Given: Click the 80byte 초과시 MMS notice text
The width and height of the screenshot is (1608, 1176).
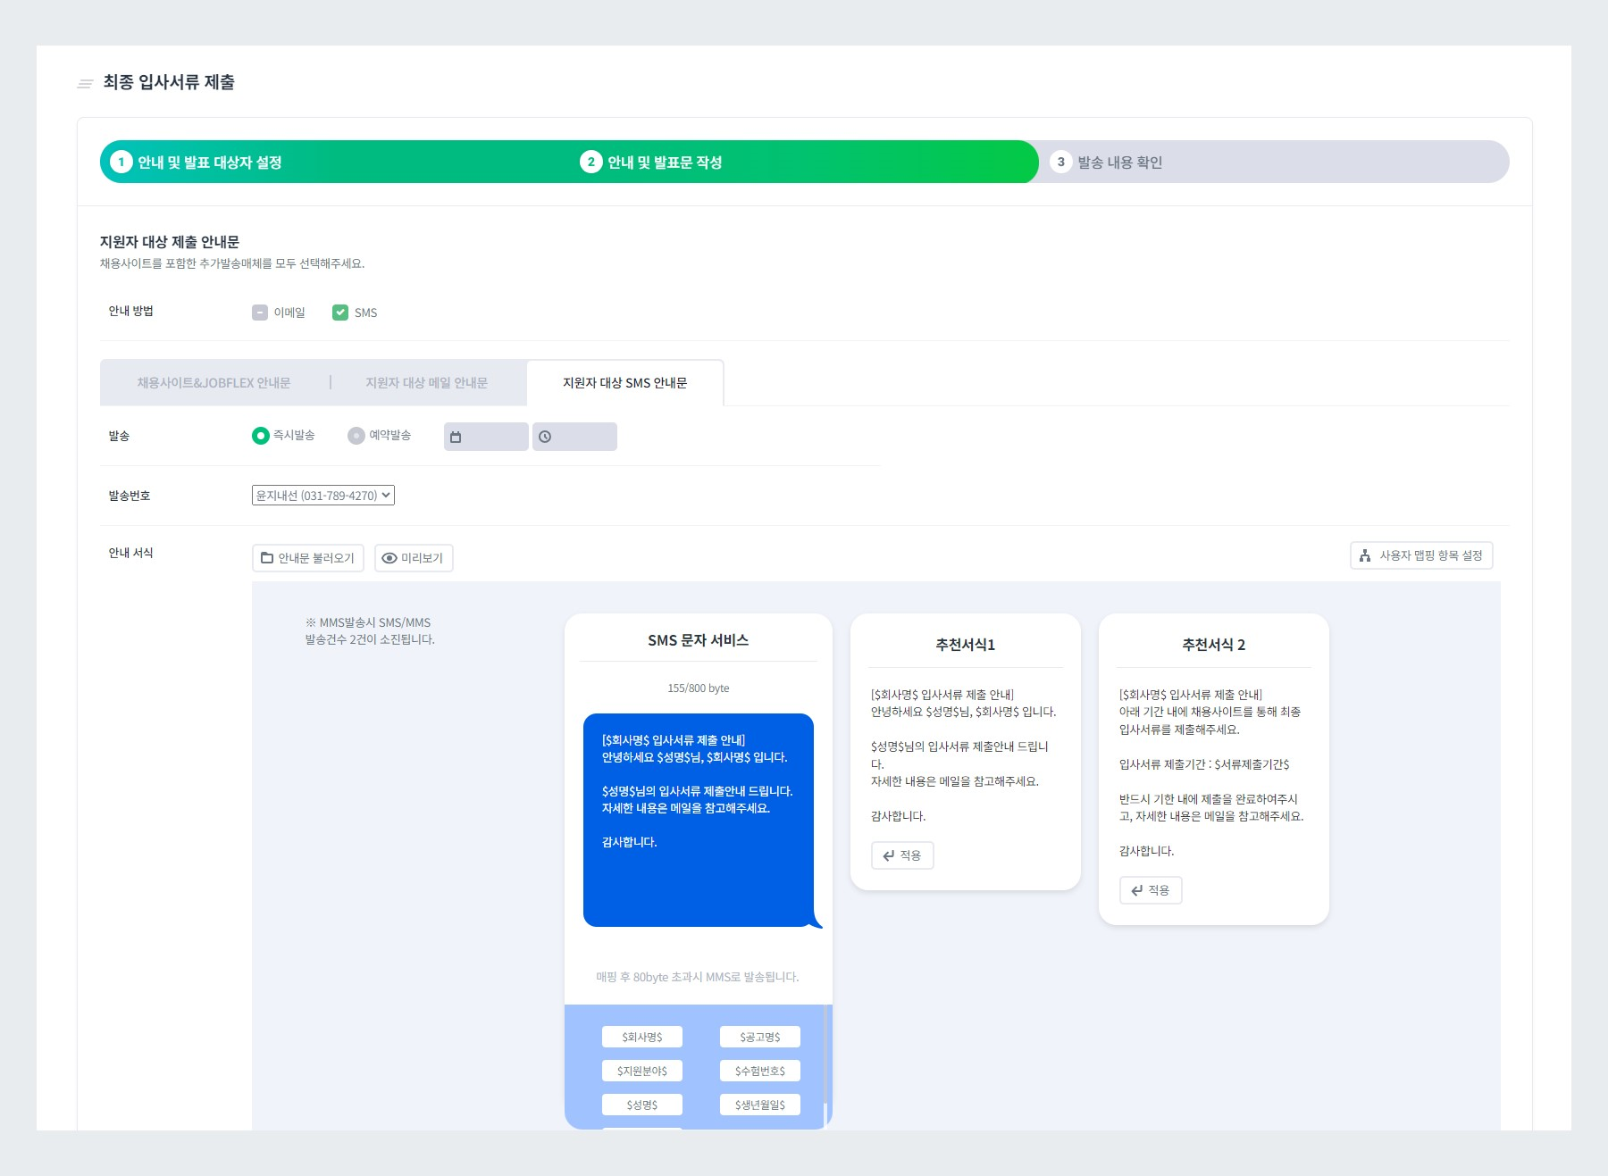Looking at the screenshot, I should [698, 977].
